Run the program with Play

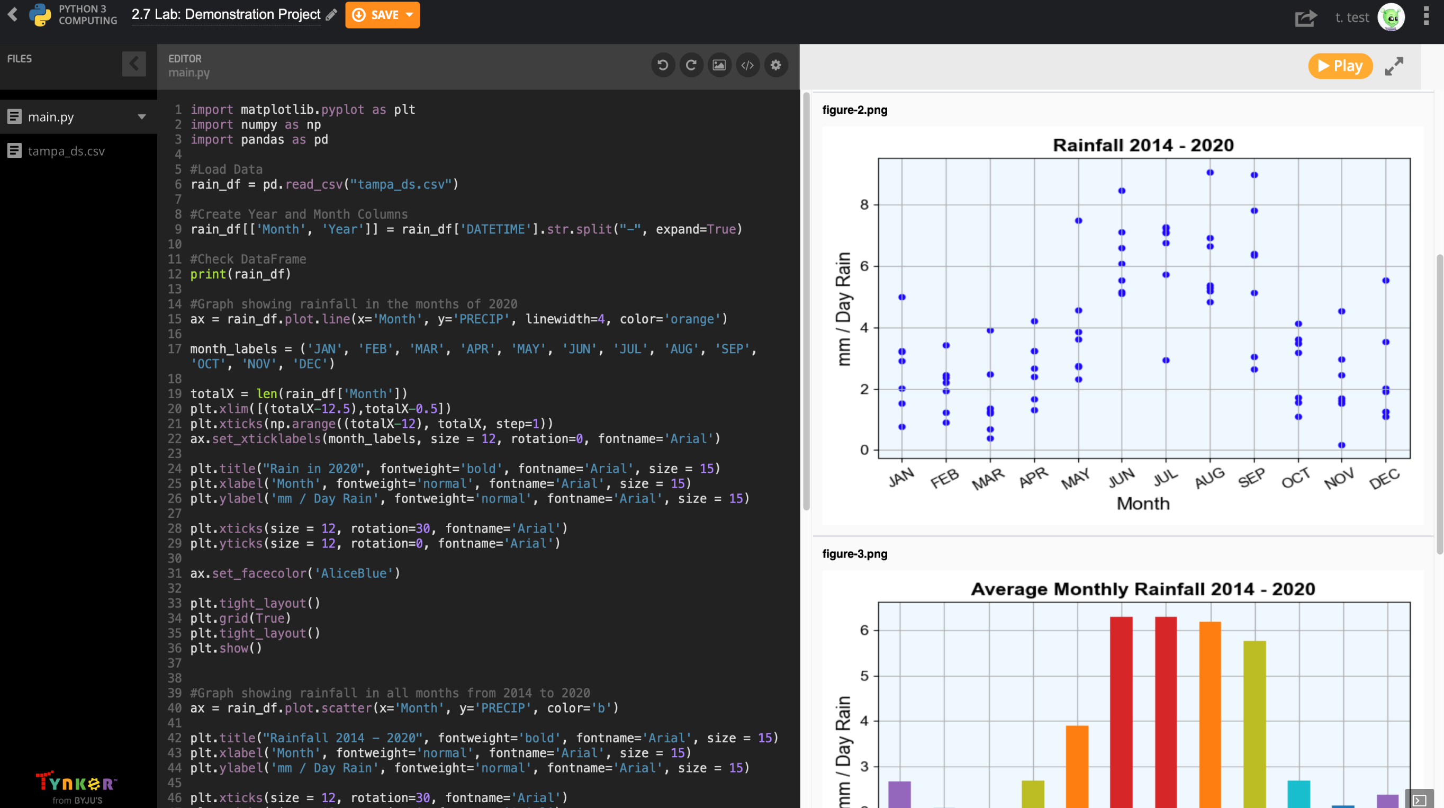pyautogui.click(x=1340, y=66)
